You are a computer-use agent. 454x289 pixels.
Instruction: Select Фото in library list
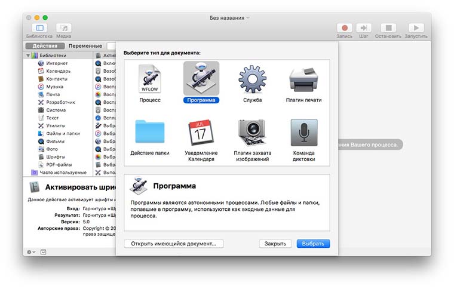click(52, 149)
